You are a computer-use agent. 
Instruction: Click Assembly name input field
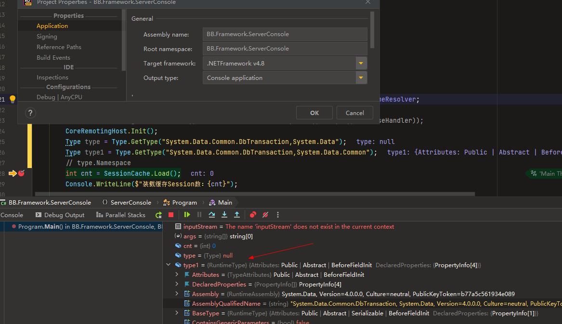tap(285, 34)
